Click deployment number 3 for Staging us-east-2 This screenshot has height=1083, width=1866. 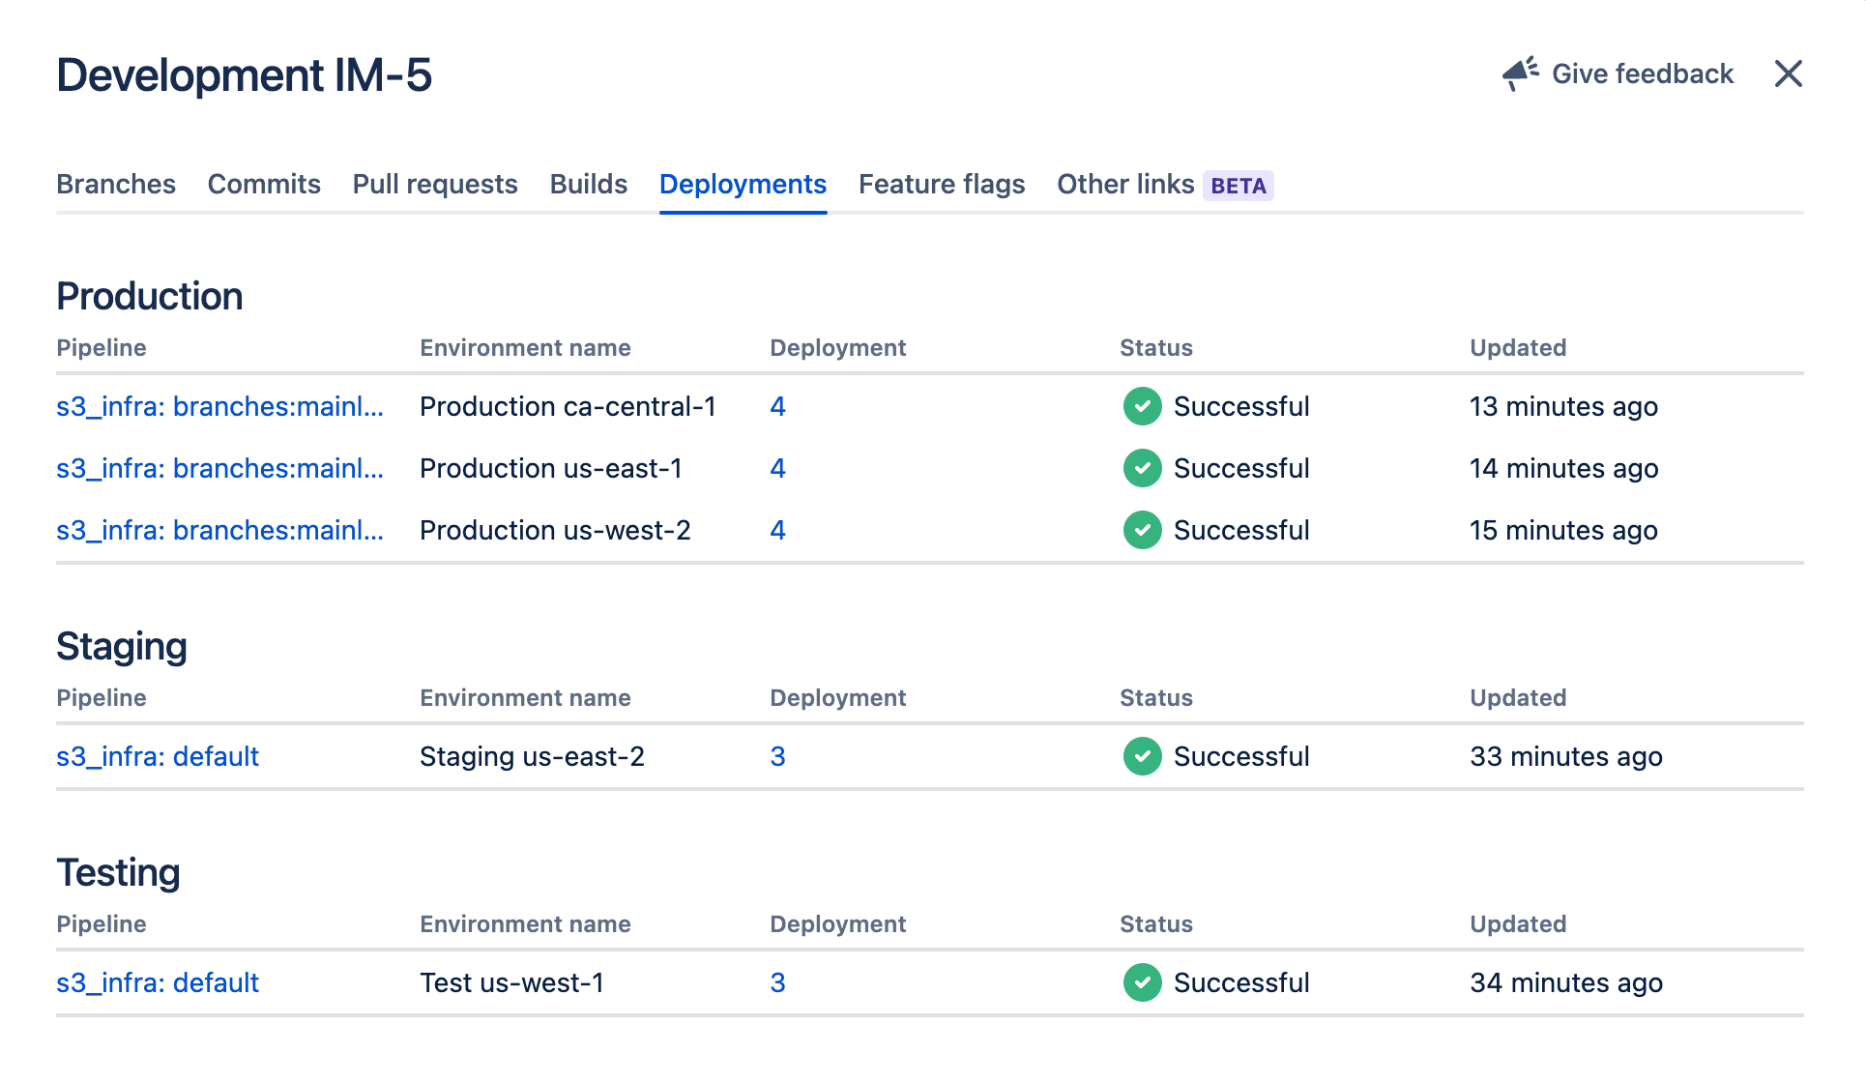click(777, 757)
